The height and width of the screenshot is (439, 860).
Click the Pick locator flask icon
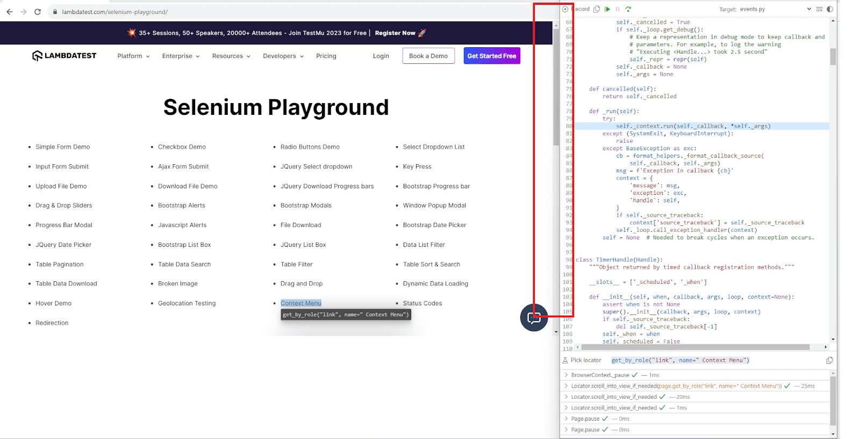point(565,360)
